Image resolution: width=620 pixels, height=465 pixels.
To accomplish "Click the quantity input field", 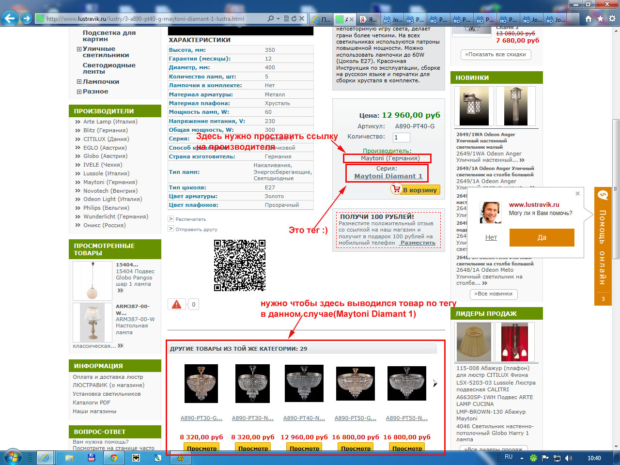I will click(x=402, y=137).
